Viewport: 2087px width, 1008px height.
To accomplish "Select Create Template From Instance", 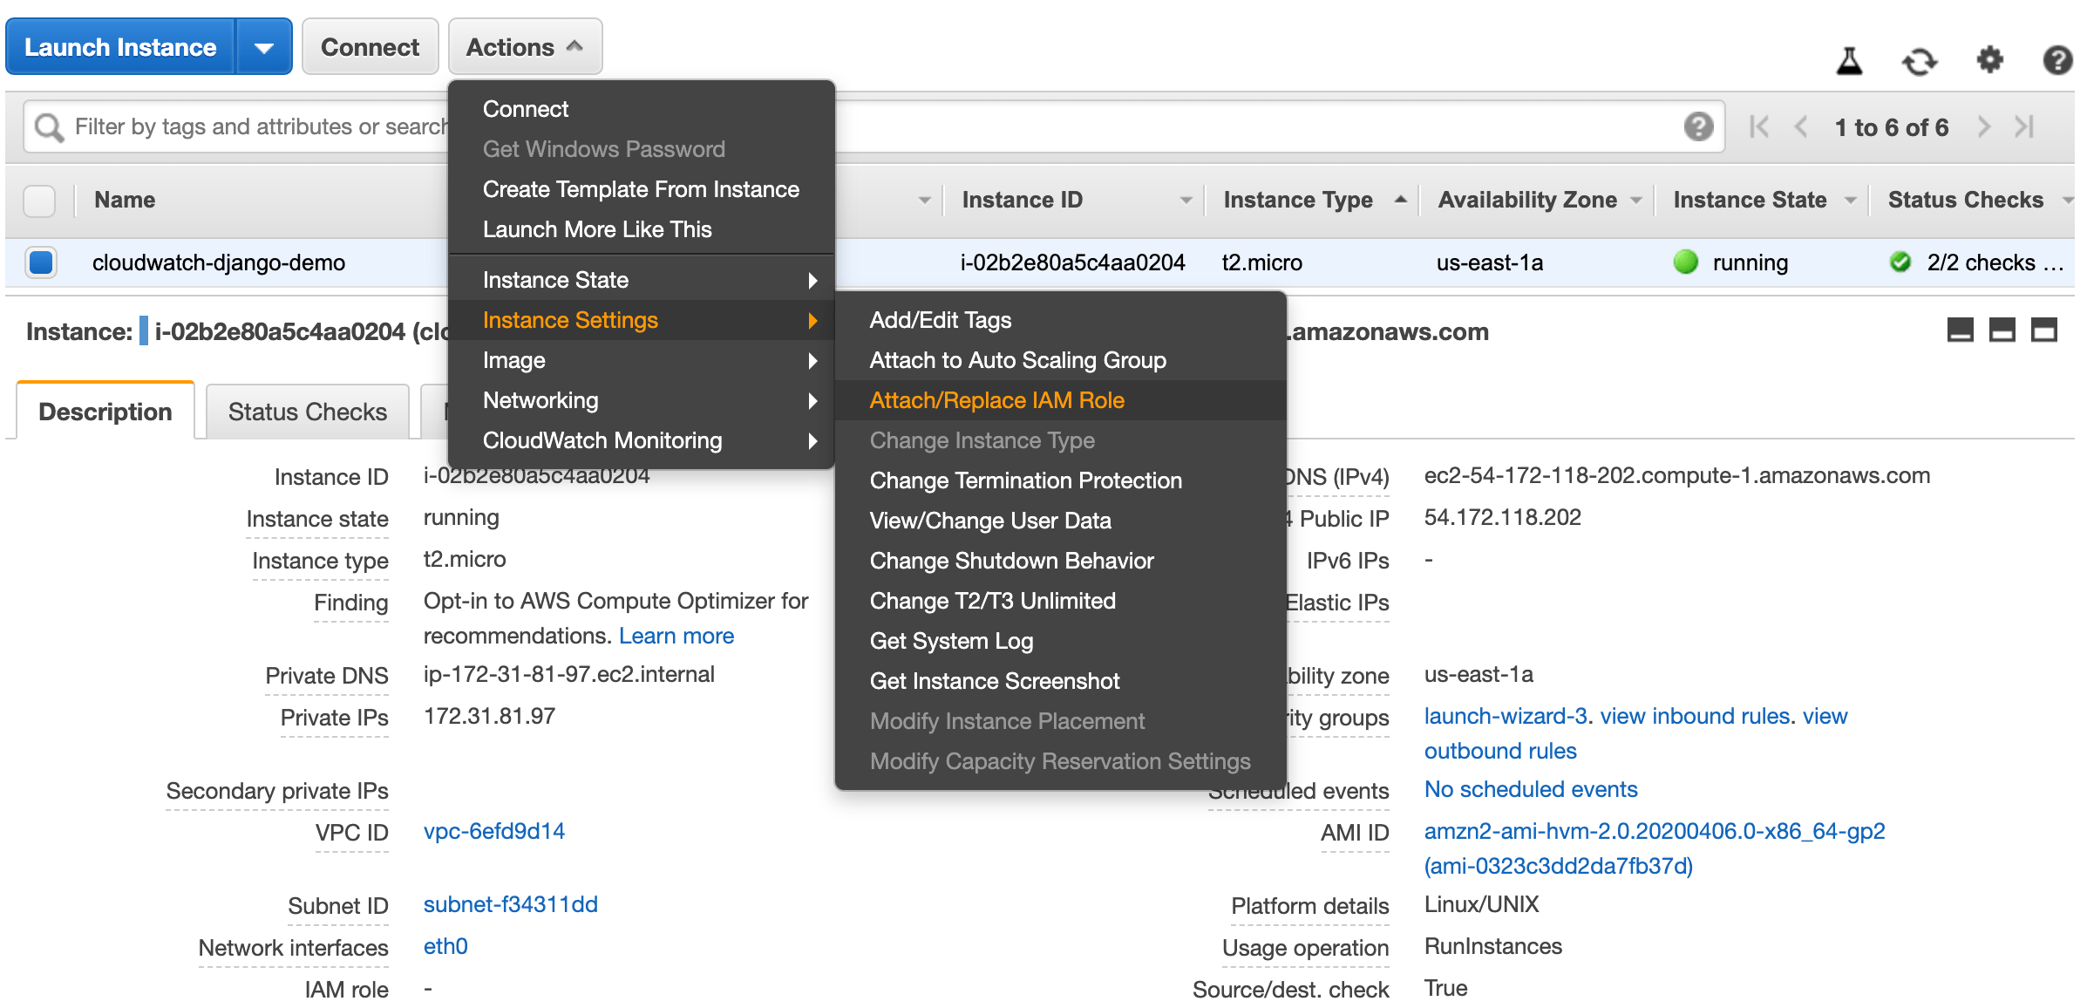I will [642, 189].
